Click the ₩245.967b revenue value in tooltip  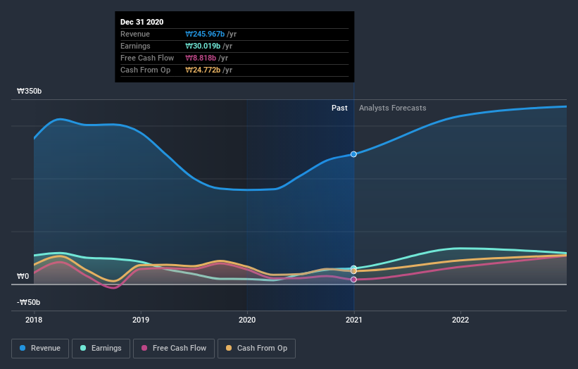[205, 34]
